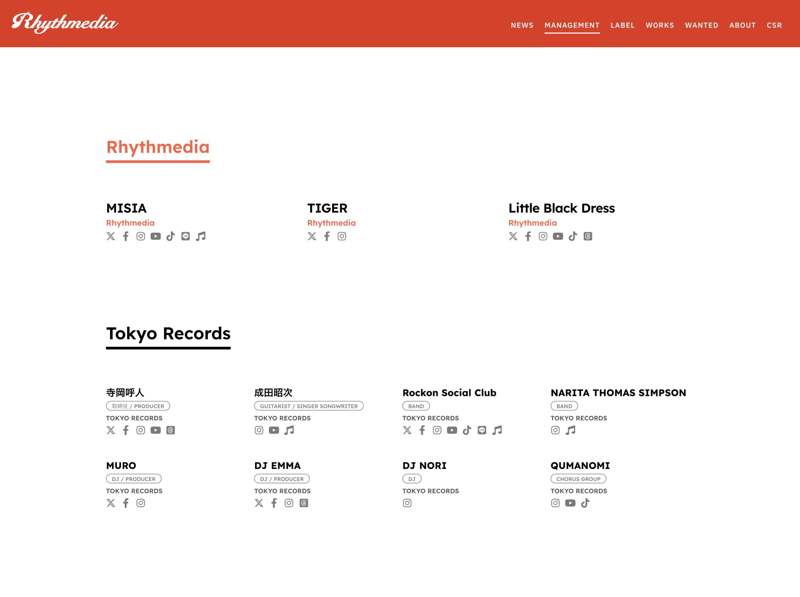Open 寺岡呼人's X (Twitter) icon
The height and width of the screenshot is (597, 800).
[111, 430]
